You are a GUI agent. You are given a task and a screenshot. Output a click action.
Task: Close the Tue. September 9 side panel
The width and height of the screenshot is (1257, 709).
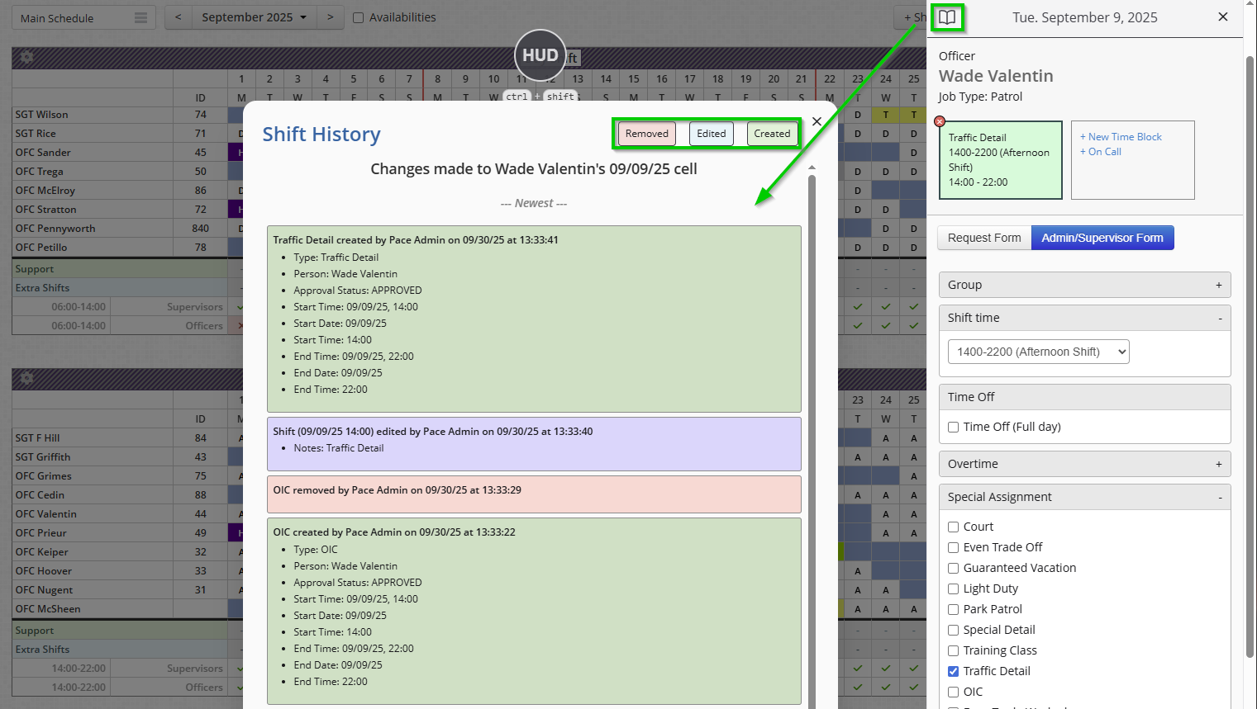[1223, 17]
